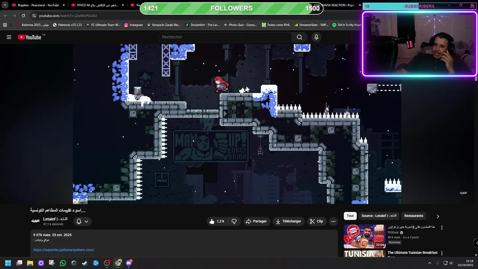Open OBS Studio from the taskbar
The height and width of the screenshot is (269, 478).
coord(107,263)
